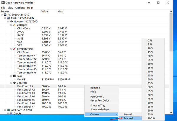
Task: Choose Default under the Control submenu
Action: pos(128,114)
